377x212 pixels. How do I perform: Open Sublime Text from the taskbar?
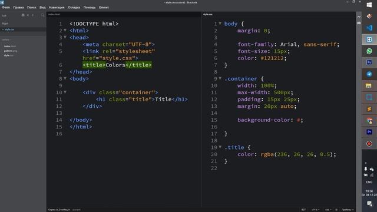369,109
